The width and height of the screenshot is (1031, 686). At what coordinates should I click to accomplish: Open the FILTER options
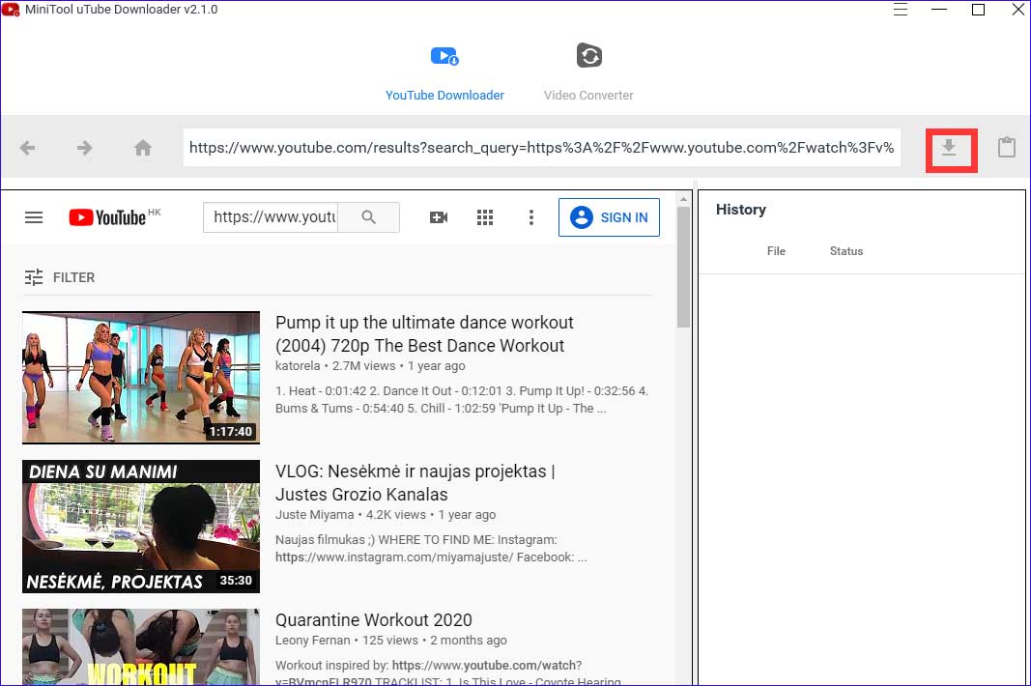[60, 277]
